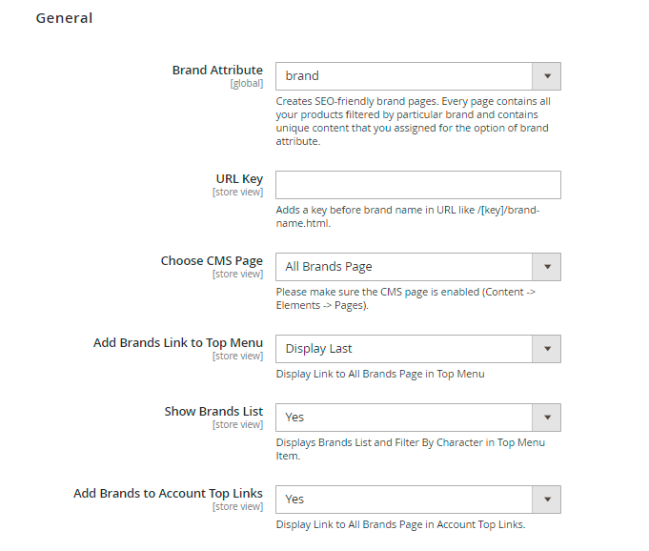Screen dimensions: 649x551
Task: Open the Brand Attribute dropdown arrow
Action: [x=547, y=76]
